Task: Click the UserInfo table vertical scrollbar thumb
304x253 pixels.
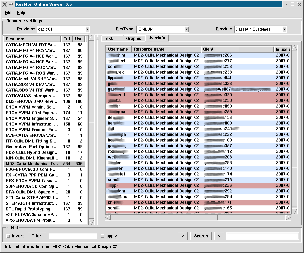Action: [x=295, y=187]
